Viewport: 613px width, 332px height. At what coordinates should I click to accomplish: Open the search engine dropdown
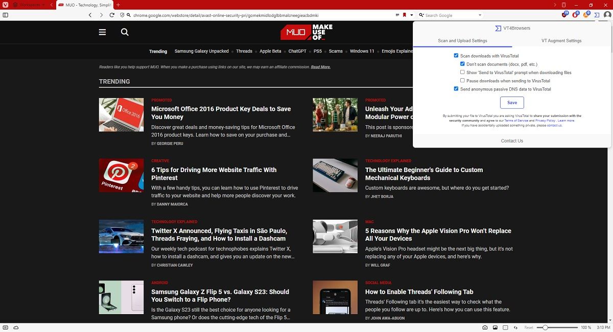click(479, 15)
